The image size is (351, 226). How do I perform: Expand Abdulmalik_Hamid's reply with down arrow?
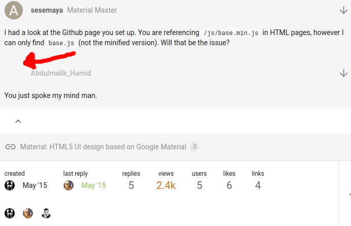click(x=343, y=73)
